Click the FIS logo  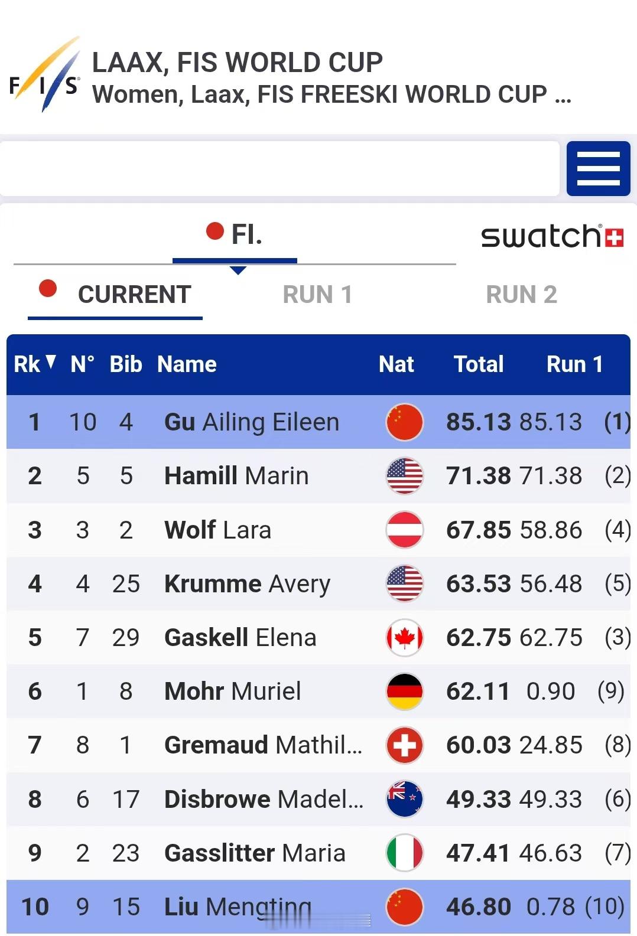(45, 74)
